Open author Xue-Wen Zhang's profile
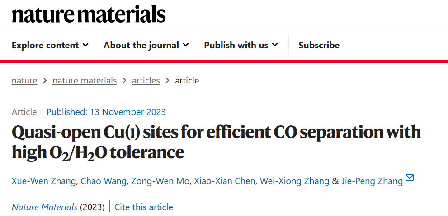Viewport: 448px width, 216px height. [44, 181]
